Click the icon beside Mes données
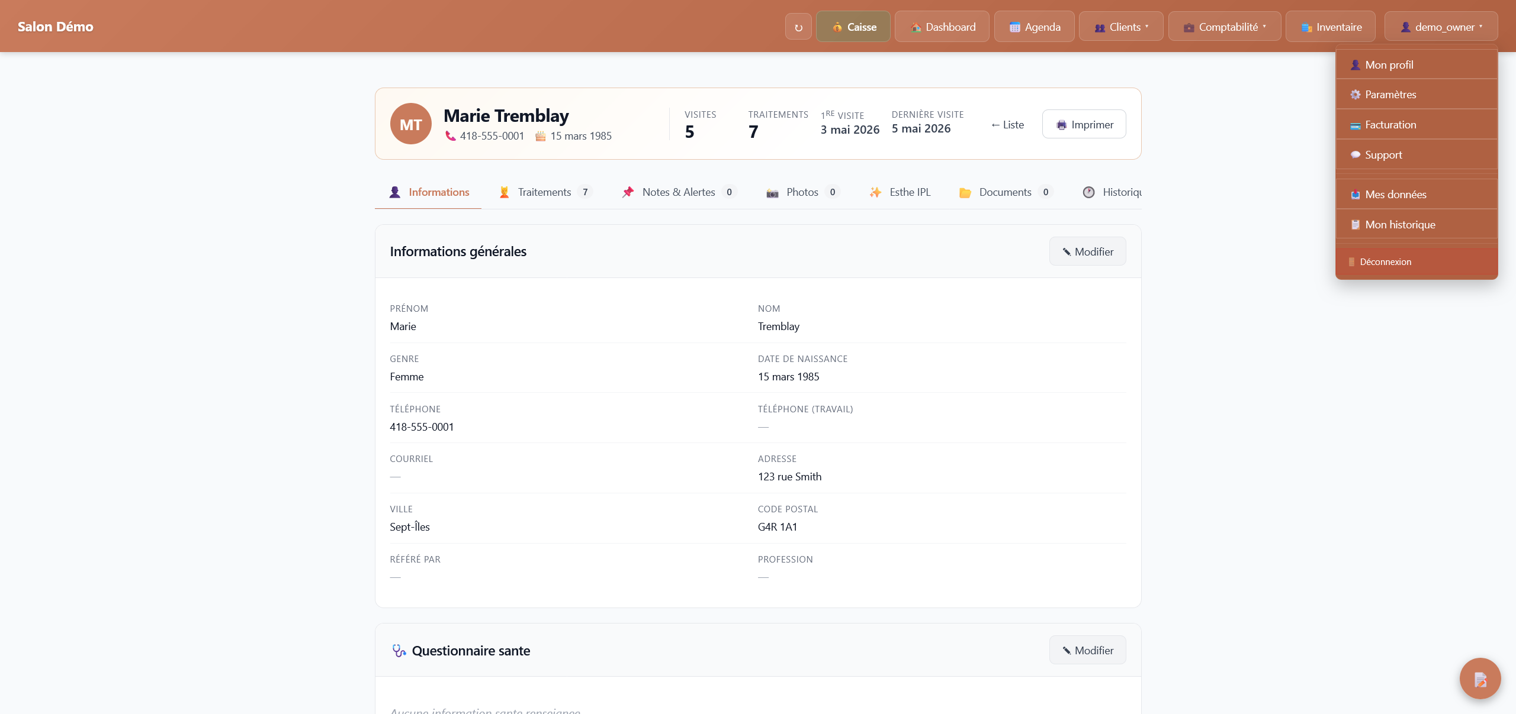 (x=1356, y=195)
